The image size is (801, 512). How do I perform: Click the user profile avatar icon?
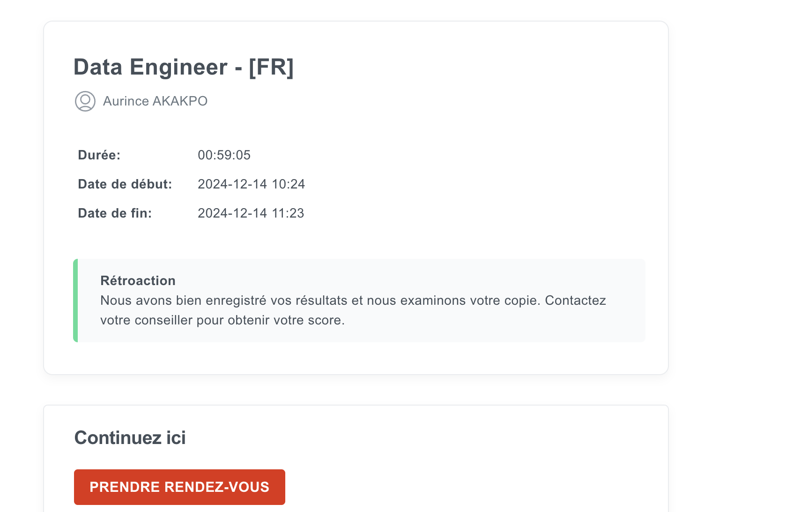tap(85, 101)
